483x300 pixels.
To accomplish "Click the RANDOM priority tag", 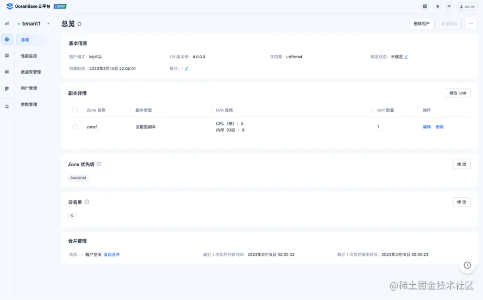I will coord(78,178).
